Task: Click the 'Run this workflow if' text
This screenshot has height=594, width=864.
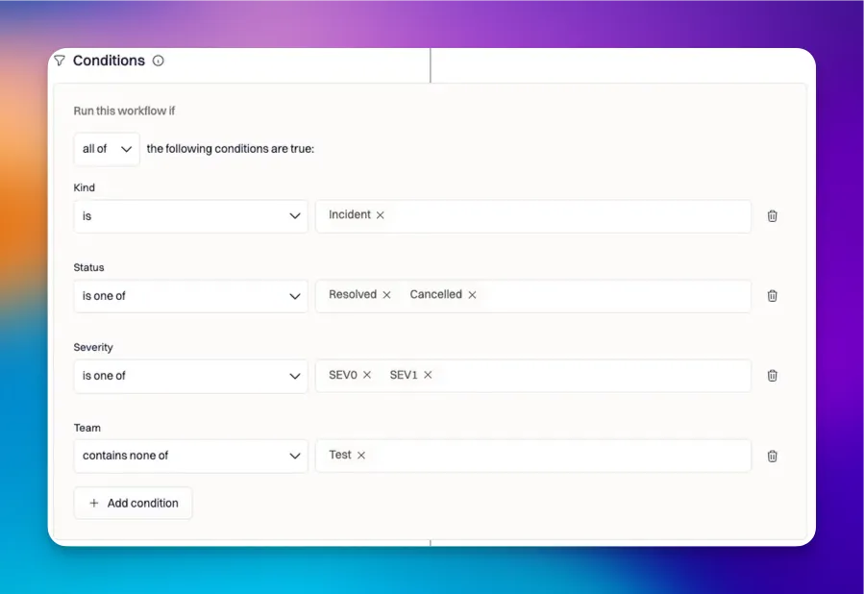Action: click(x=124, y=111)
